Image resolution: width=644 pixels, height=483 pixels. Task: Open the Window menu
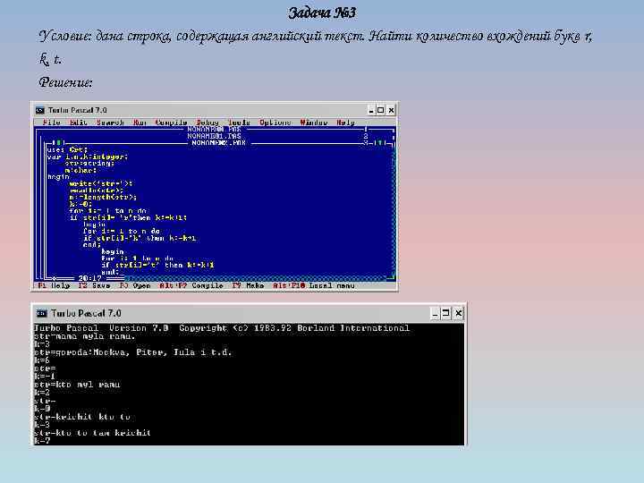coord(314,123)
